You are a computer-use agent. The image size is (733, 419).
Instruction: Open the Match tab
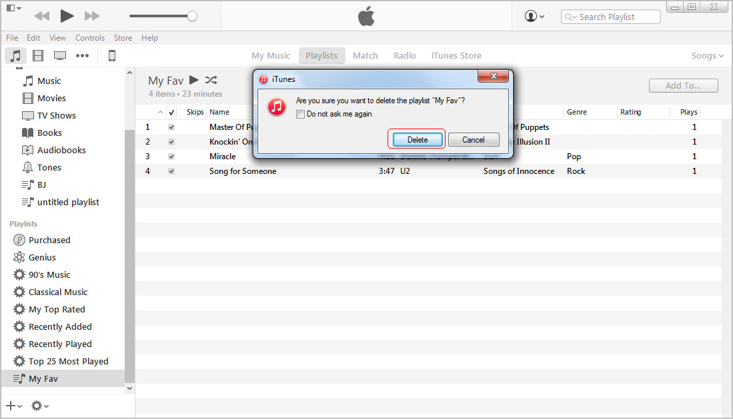point(365,55)
